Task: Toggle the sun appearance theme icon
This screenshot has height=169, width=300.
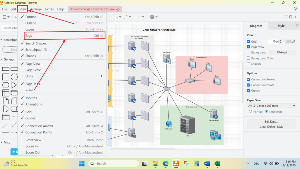Action: [295, 9]
